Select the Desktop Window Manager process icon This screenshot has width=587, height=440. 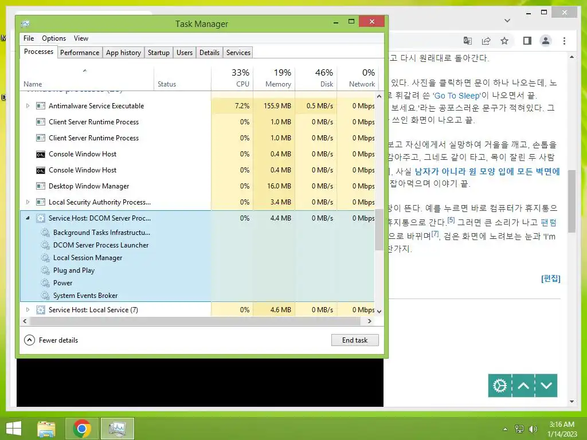[41, 186]
